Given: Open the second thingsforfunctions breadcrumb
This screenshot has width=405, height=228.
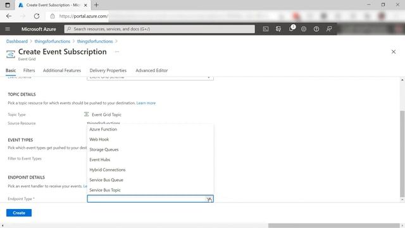Looking at the screenshot, I should [x=95, y=41].
